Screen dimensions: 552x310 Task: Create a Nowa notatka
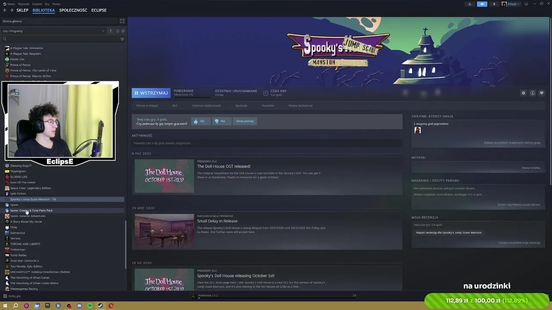point(531,168)
